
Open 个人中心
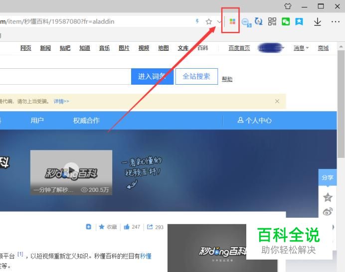255,121
